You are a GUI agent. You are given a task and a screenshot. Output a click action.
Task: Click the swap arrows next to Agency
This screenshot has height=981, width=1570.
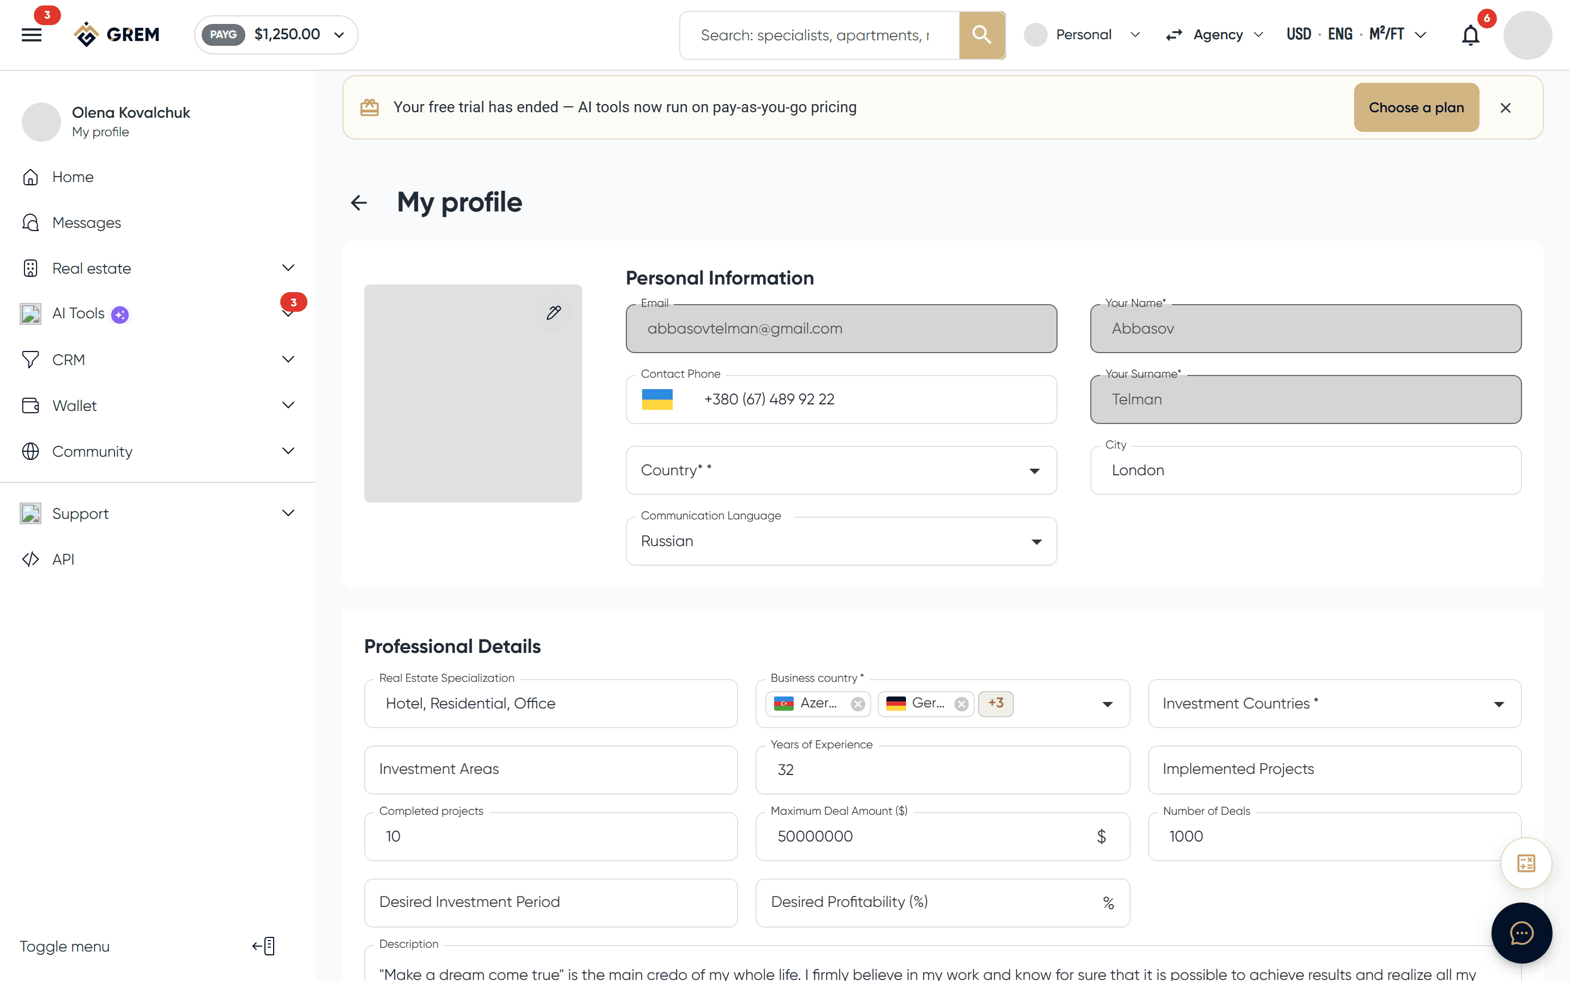(1174, 35)
